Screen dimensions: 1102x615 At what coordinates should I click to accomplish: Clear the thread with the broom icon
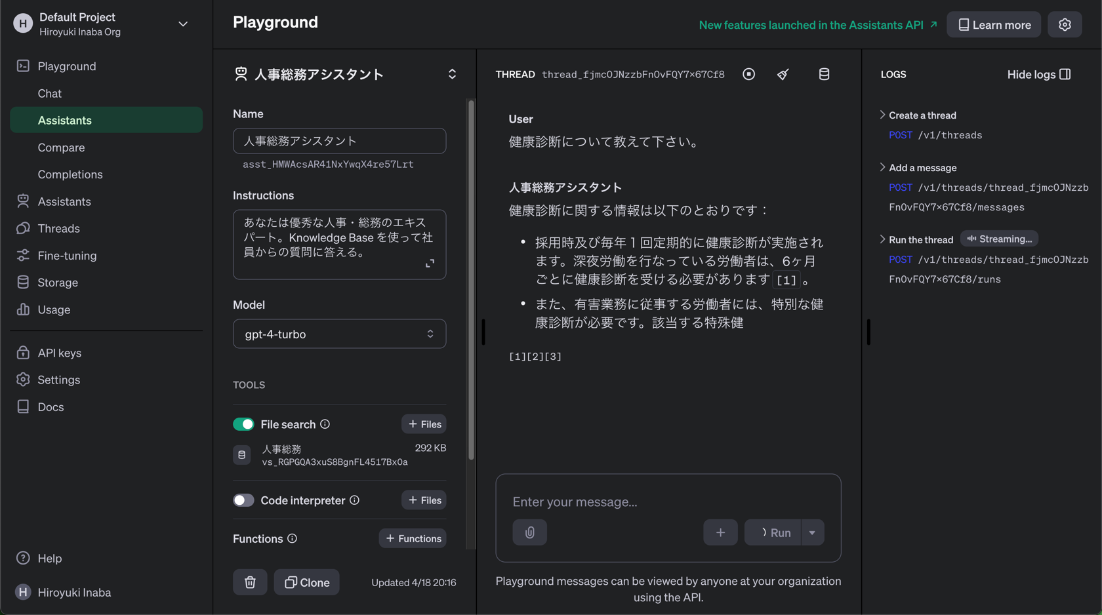(783, 74)
